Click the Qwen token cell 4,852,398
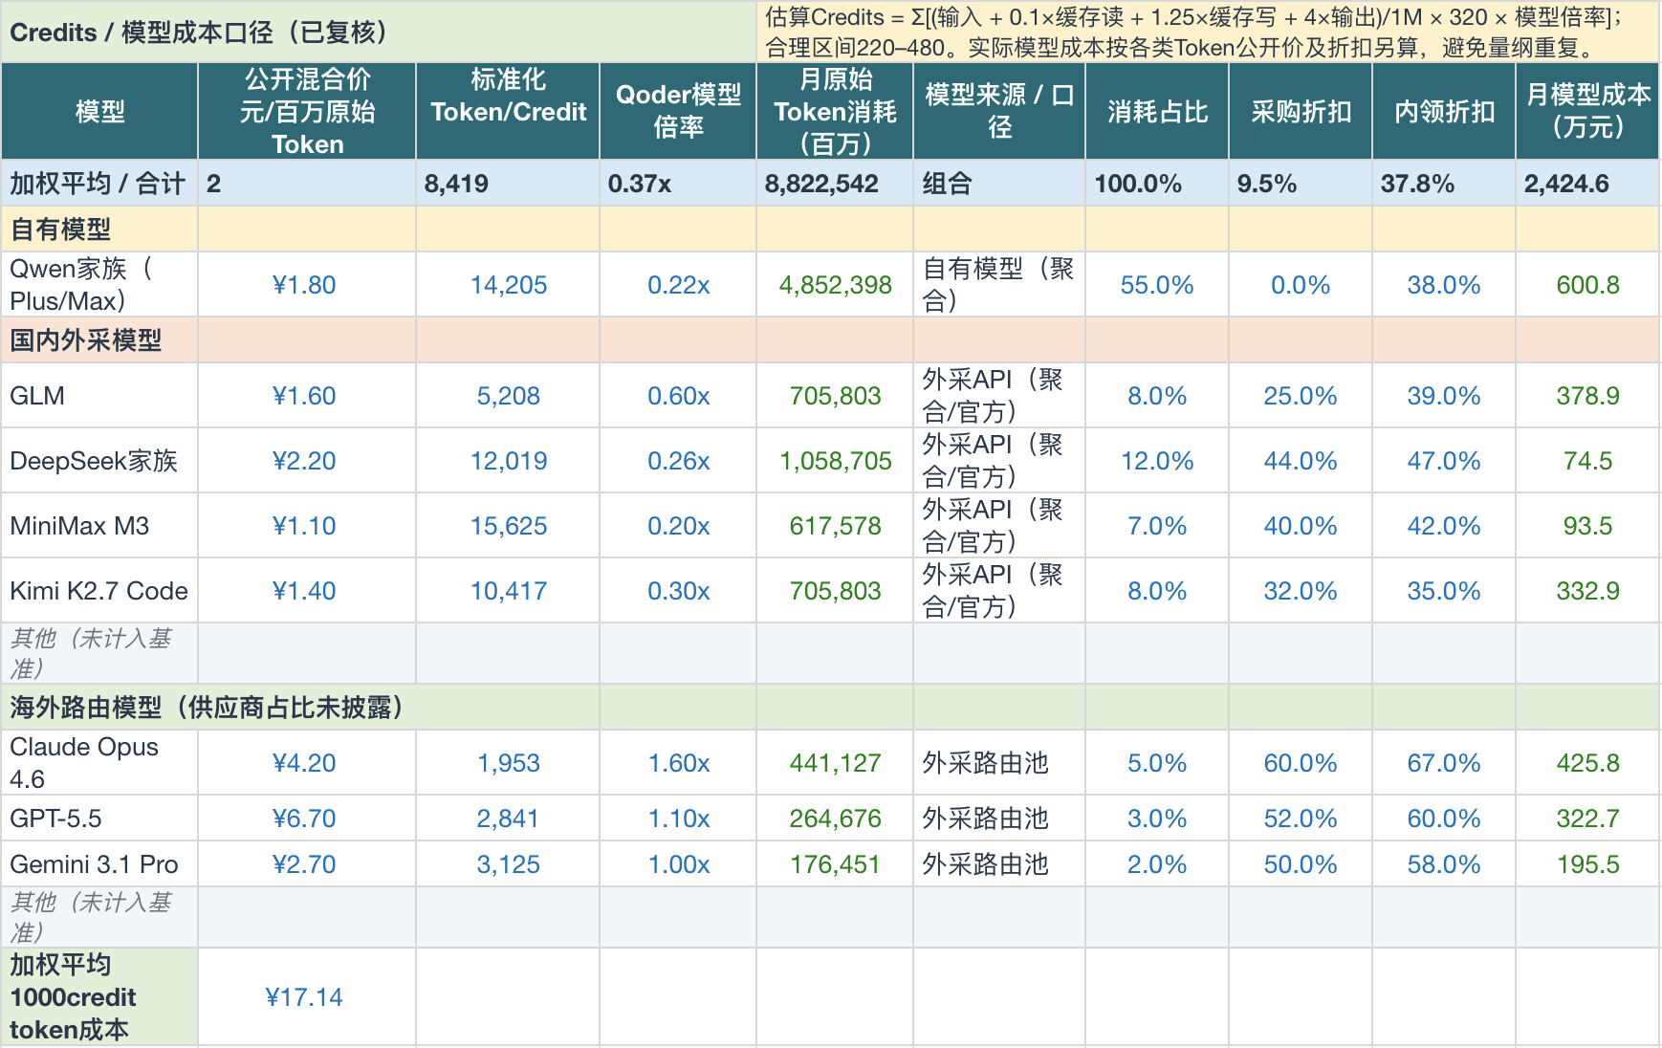 835,285
